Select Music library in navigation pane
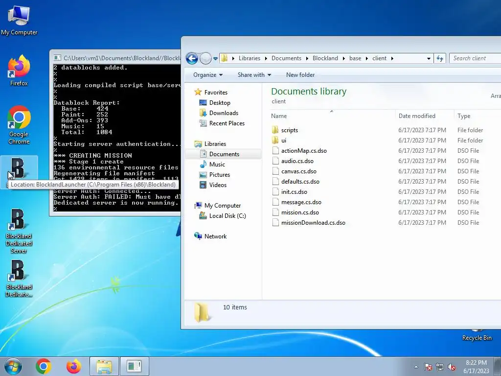501x376 pixels. point(217,164)
